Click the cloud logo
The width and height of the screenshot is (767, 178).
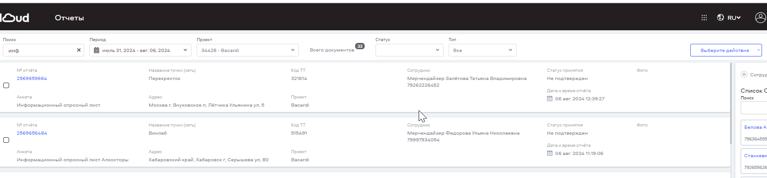15,18
